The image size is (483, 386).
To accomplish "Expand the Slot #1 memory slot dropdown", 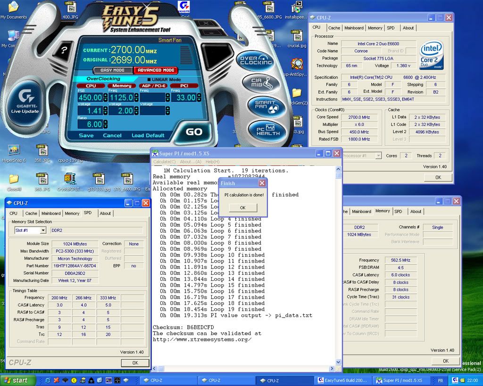I will (43, 230).
